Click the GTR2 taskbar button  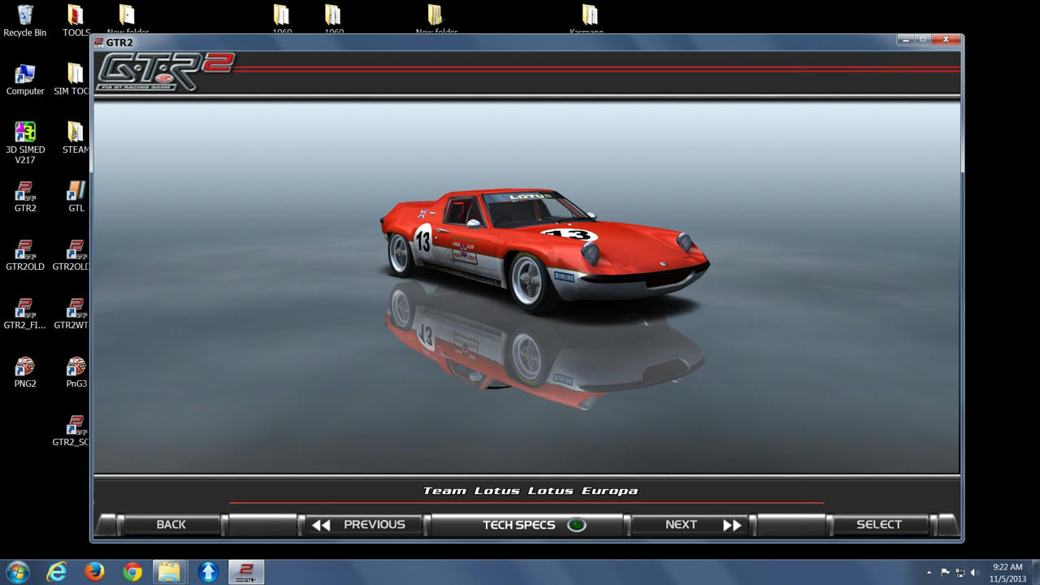coord(245,572)
